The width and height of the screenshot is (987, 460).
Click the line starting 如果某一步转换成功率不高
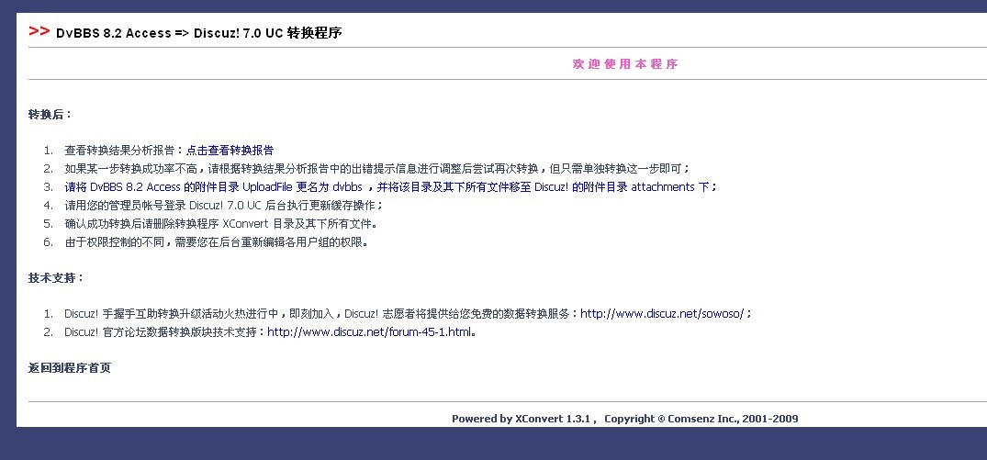tap(377, 169)
